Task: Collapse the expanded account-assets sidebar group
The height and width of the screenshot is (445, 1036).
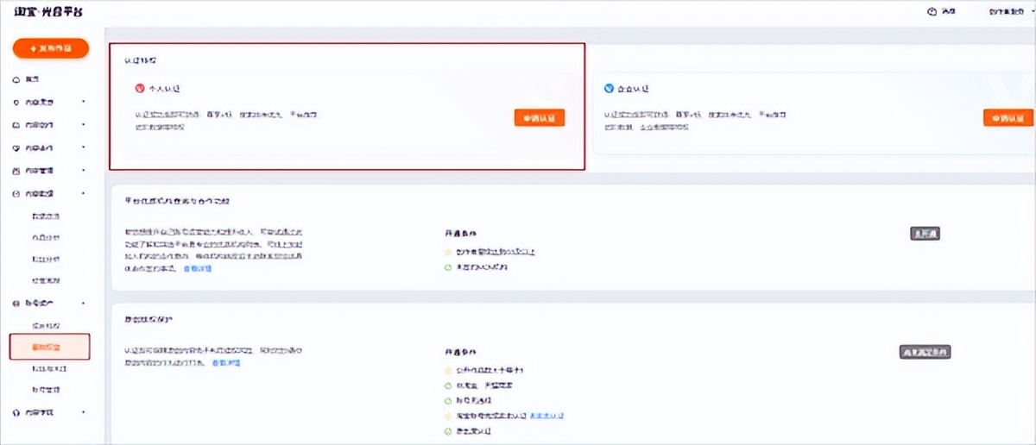Action: 50,304
